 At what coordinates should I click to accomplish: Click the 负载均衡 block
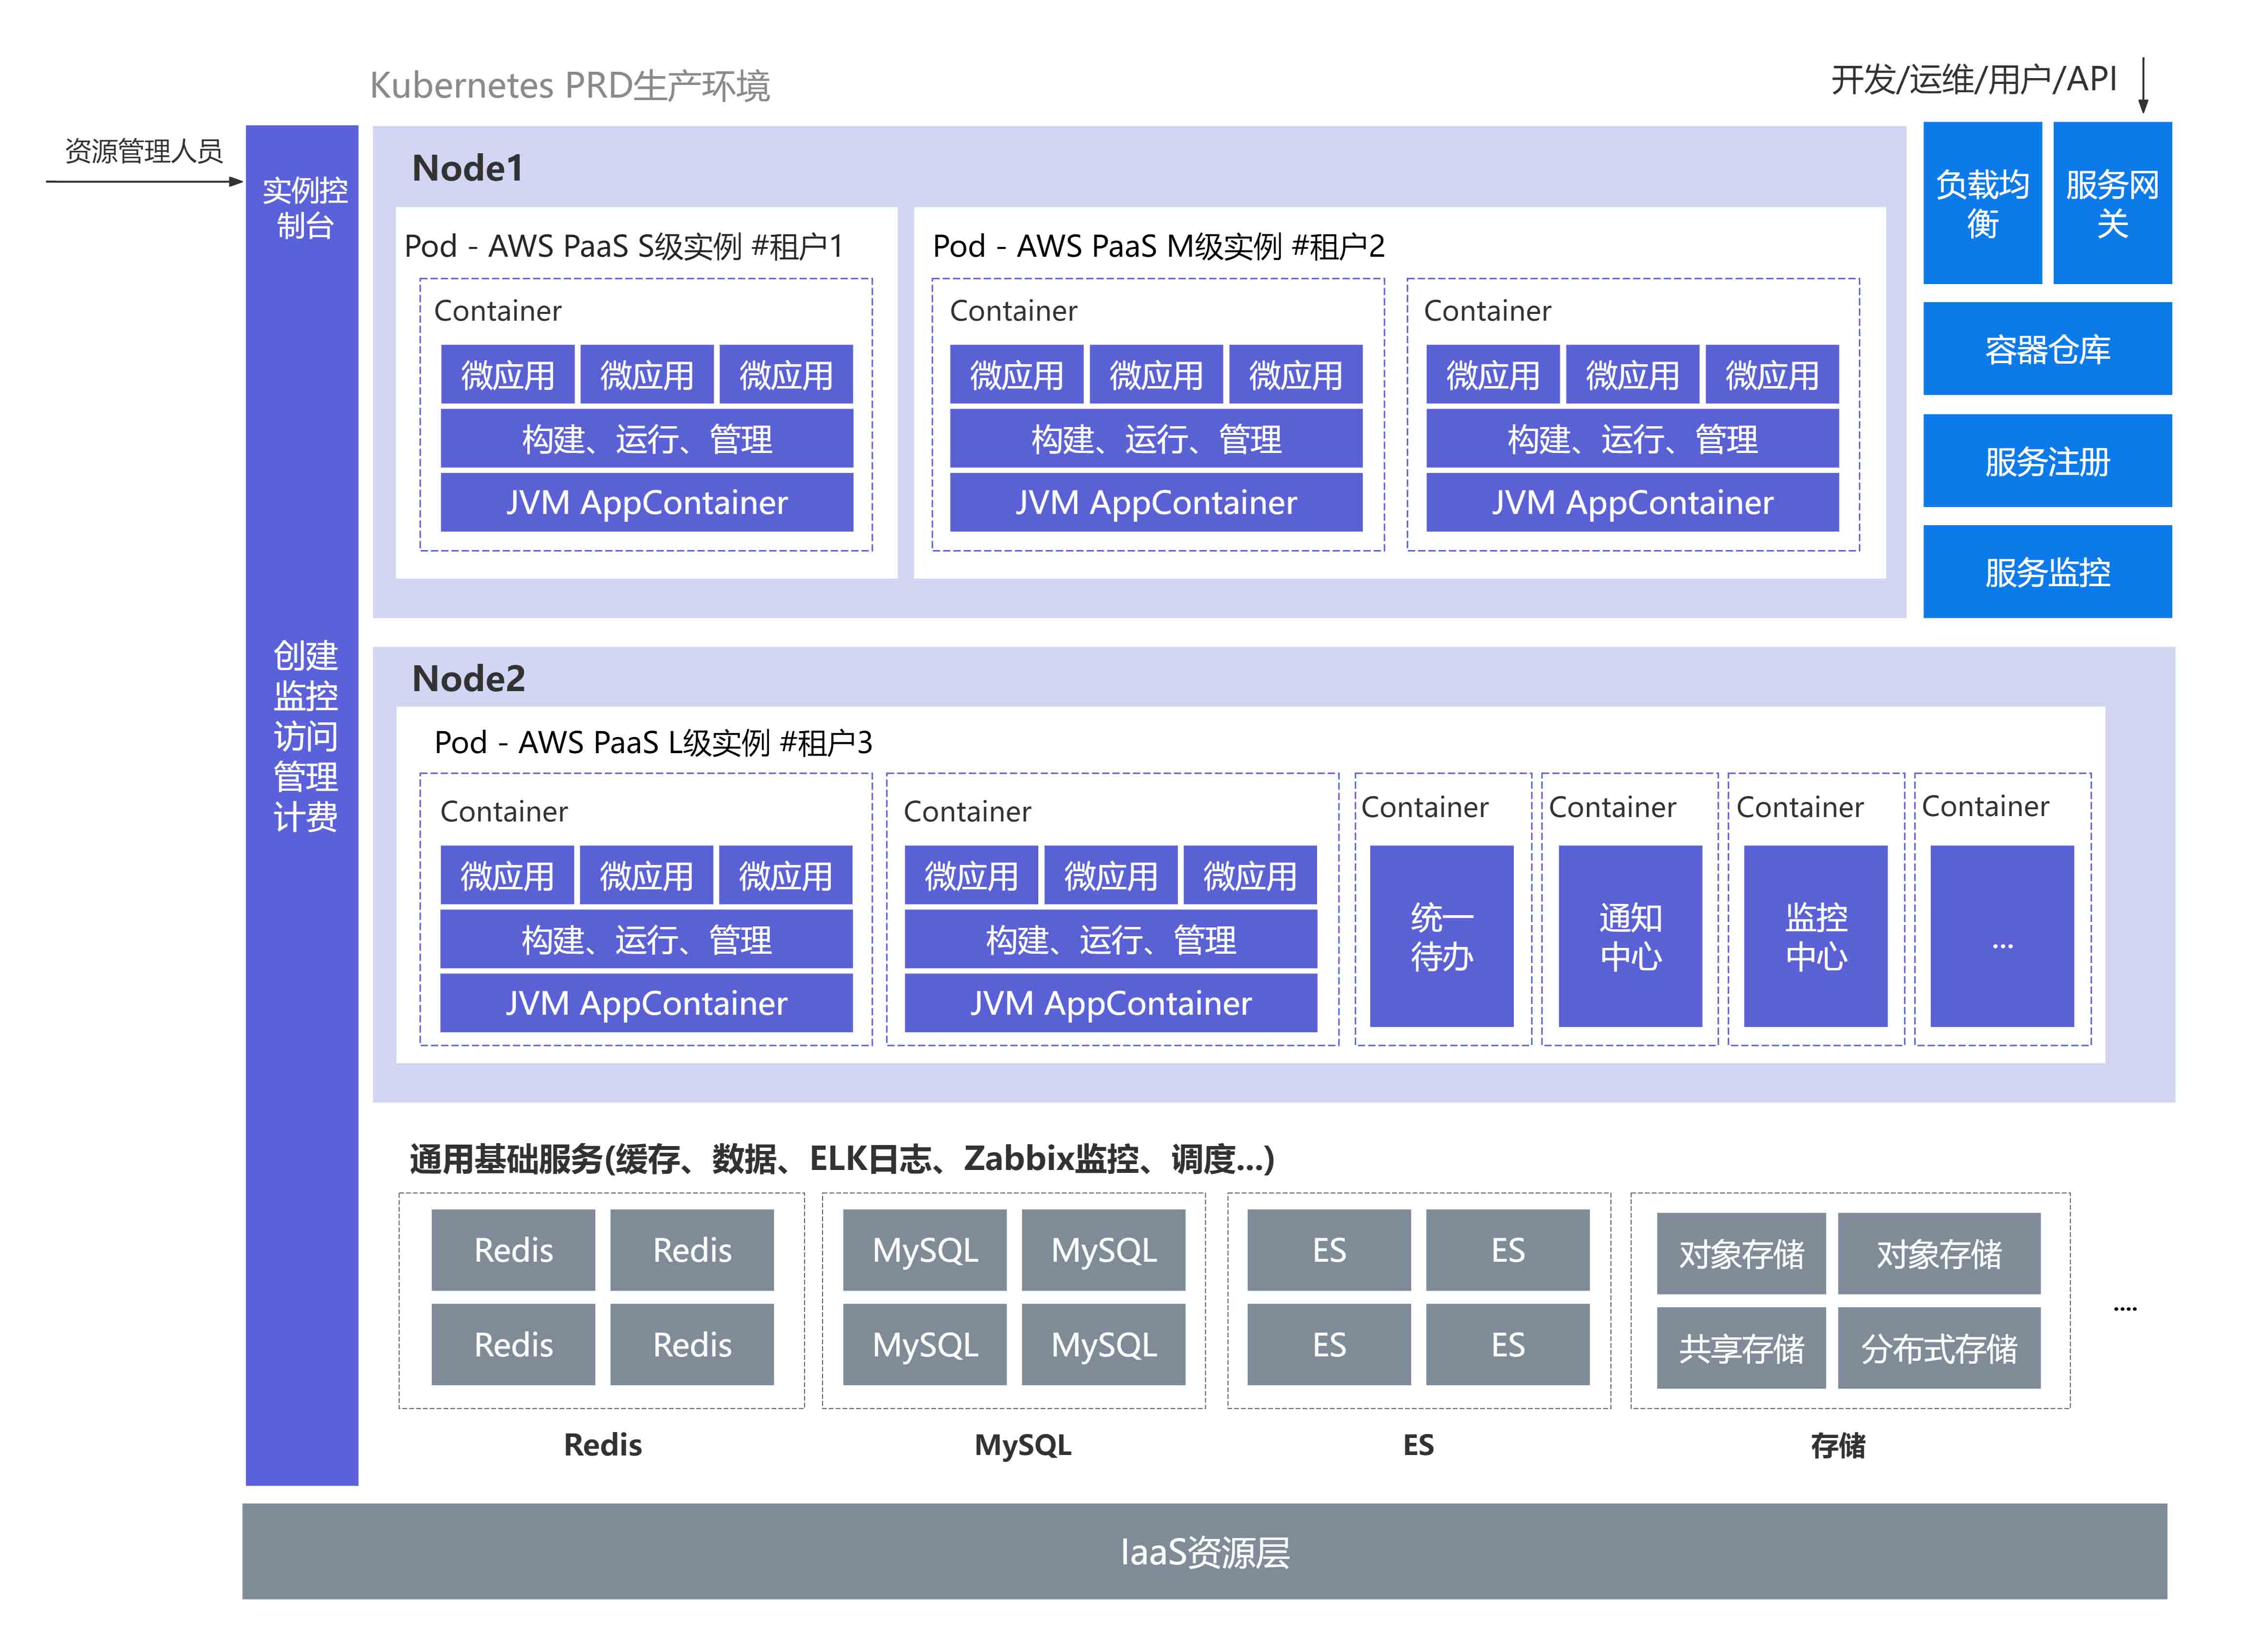pos(1982,203)
